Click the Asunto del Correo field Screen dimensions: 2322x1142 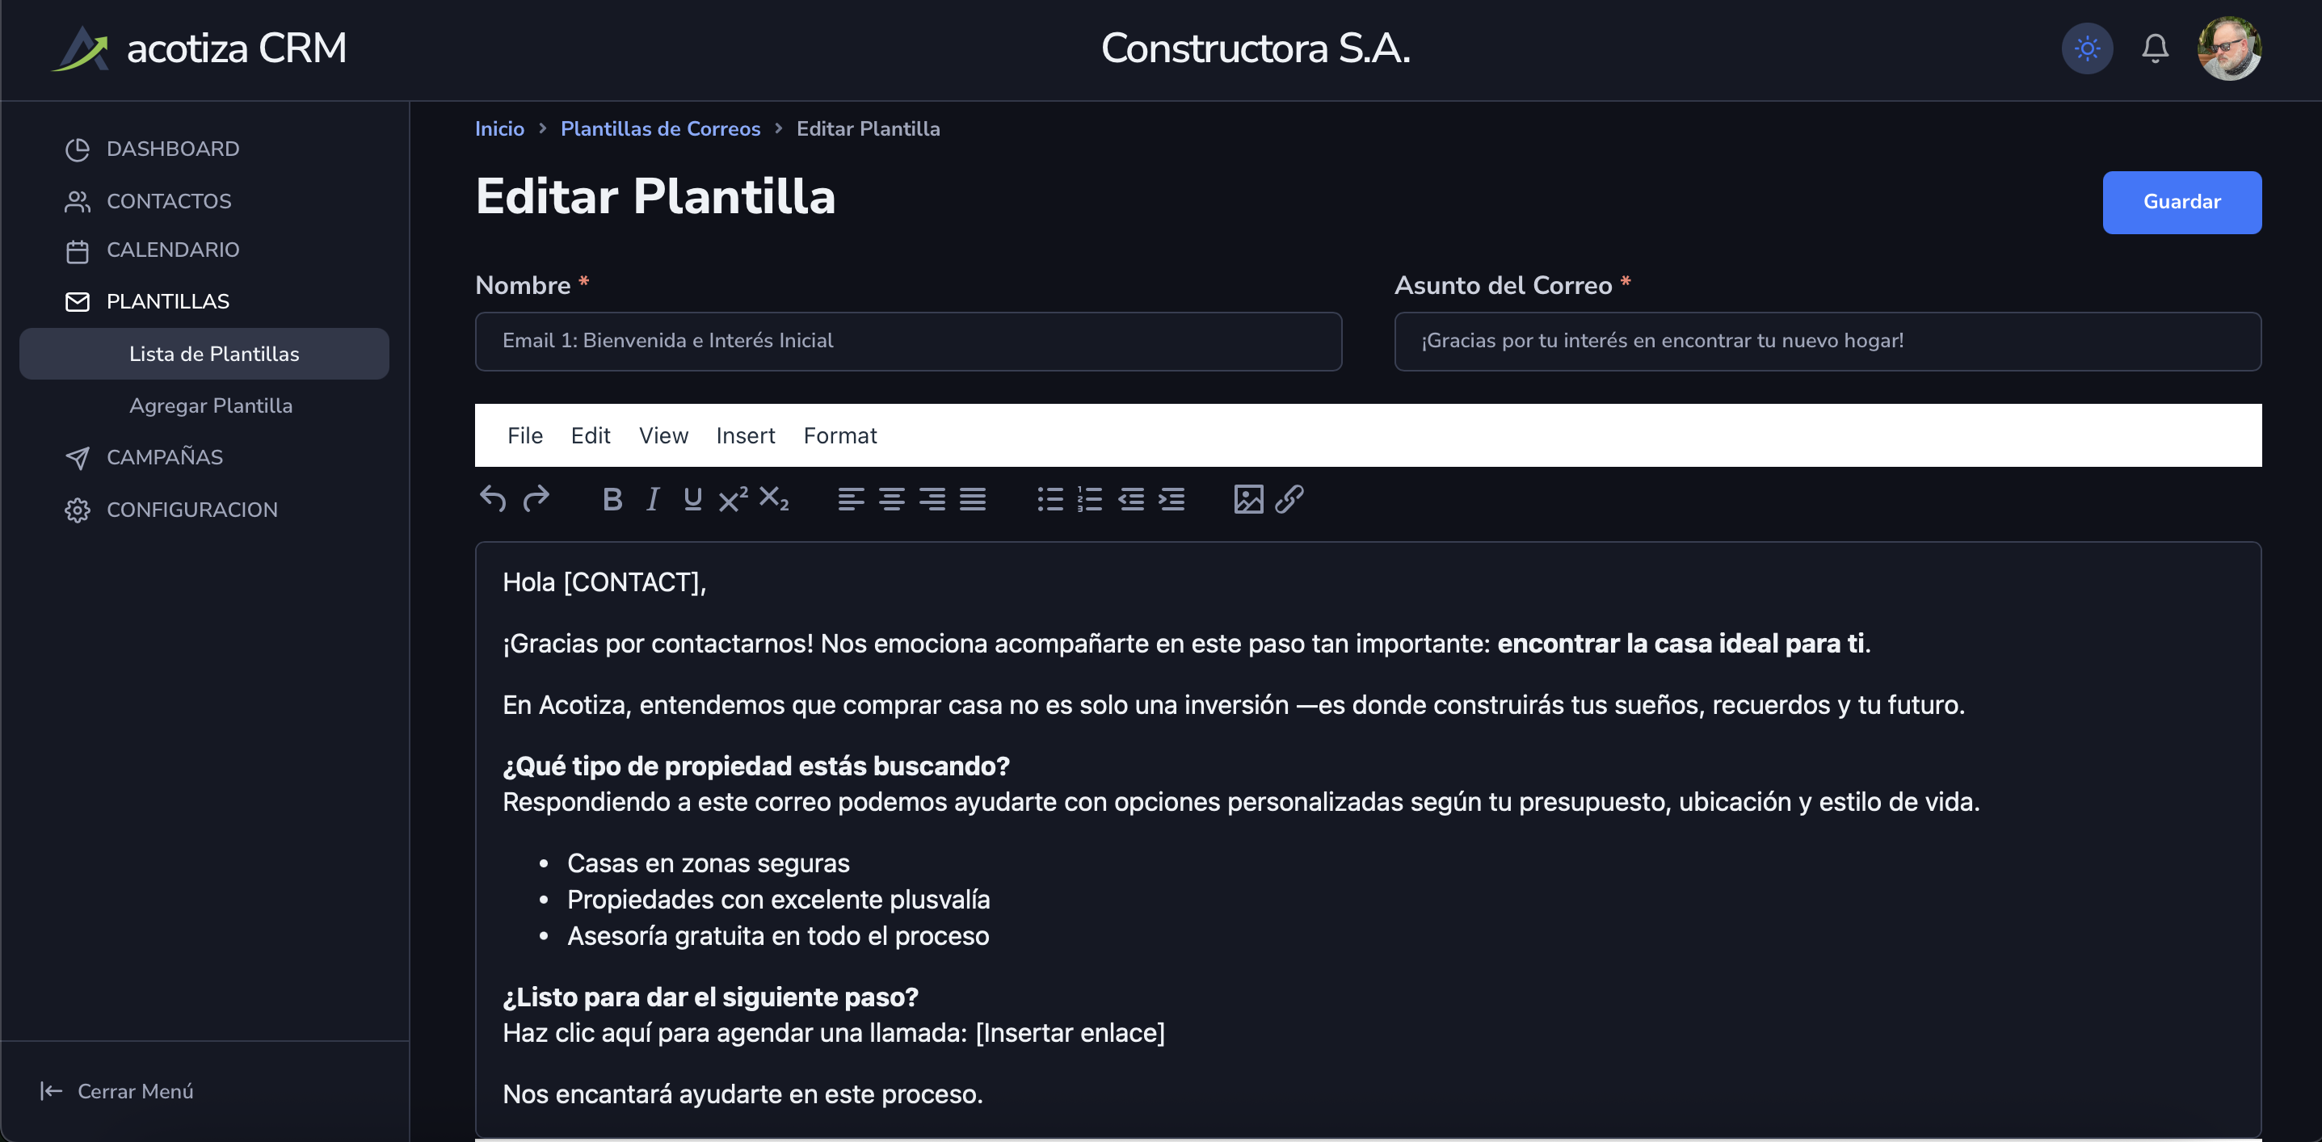(1827, 341)
